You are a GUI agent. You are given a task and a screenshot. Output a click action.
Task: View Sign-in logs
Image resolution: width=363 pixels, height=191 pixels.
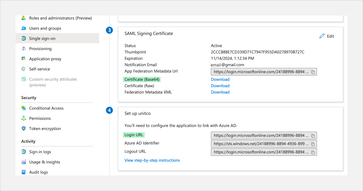point(40,152)
